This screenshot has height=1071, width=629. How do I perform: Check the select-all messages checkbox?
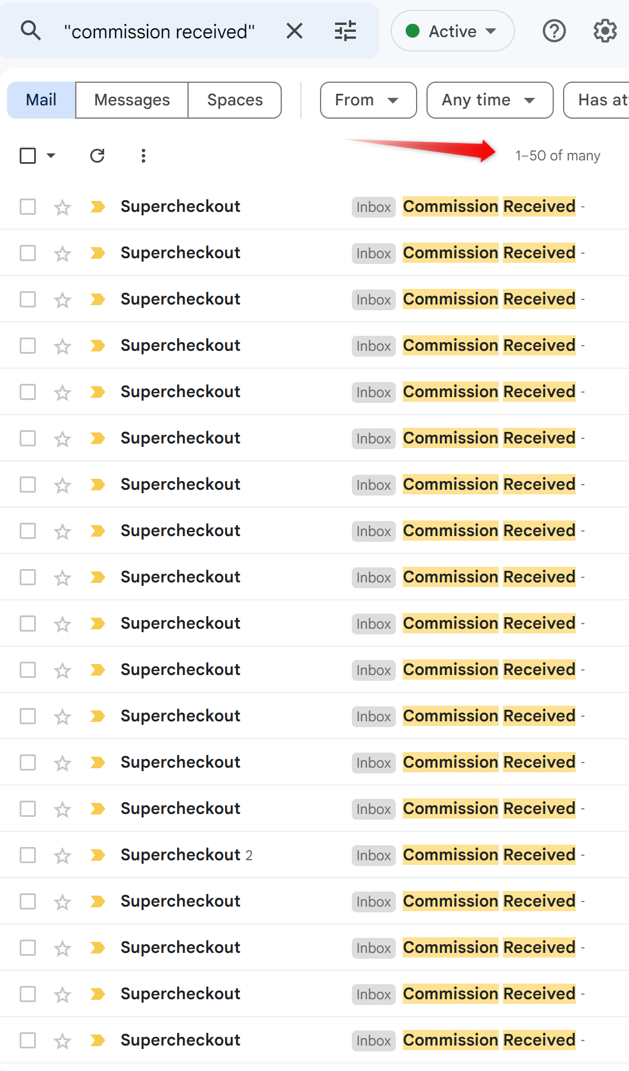[27, 155]
